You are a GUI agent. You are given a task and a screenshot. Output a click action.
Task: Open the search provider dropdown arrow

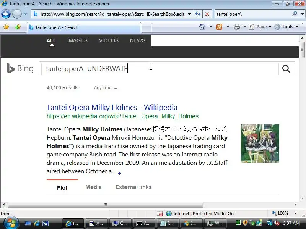pyautogui.click(x=302, y=14)
